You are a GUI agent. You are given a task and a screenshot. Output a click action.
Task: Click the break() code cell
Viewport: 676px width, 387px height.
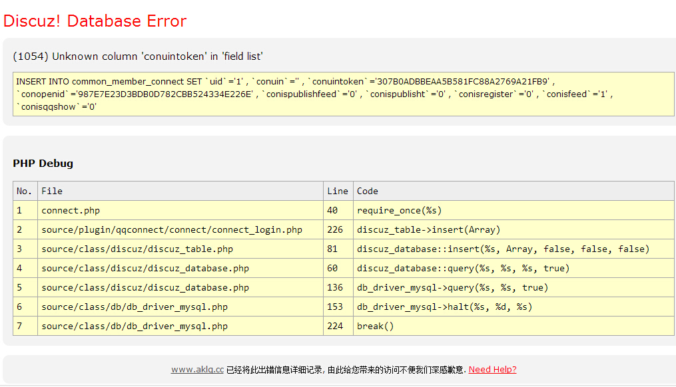(514, 326)
